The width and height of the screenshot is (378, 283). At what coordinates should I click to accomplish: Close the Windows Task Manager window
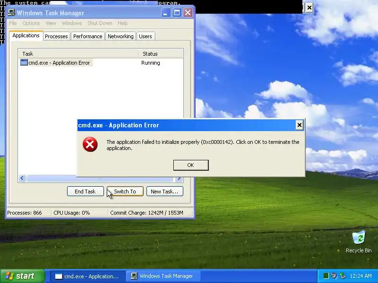188,13
